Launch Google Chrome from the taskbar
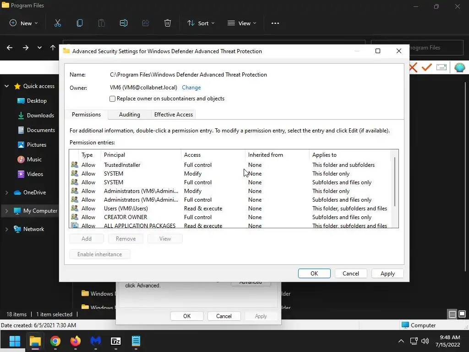469x352 pixels. point(55,341)
